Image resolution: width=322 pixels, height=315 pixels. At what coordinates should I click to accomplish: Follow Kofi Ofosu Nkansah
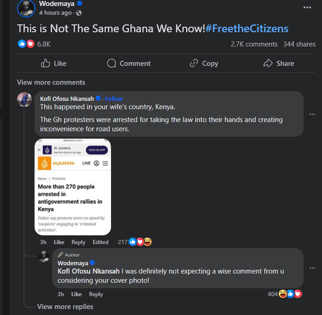click(114, 99)
